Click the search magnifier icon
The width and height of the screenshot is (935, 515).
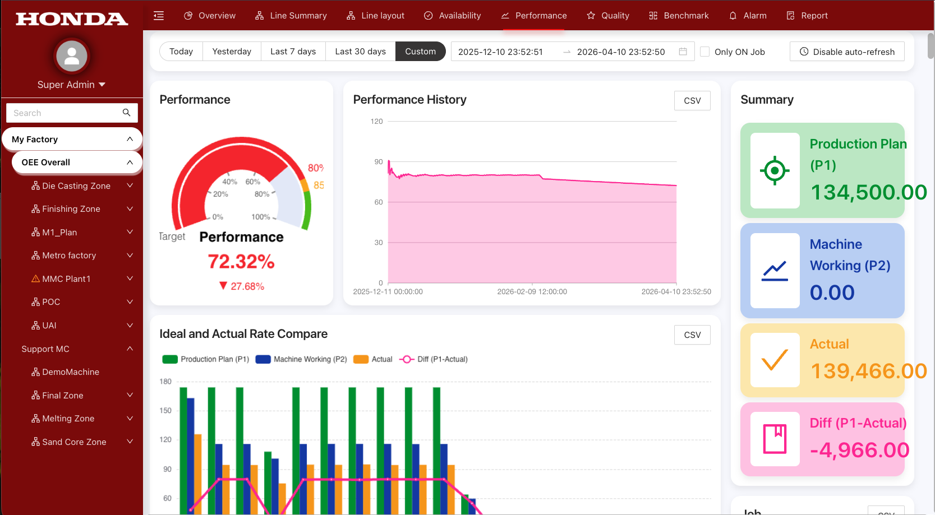[x=126, y=113]
